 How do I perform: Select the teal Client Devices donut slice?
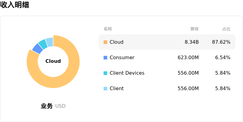point(43,44)
